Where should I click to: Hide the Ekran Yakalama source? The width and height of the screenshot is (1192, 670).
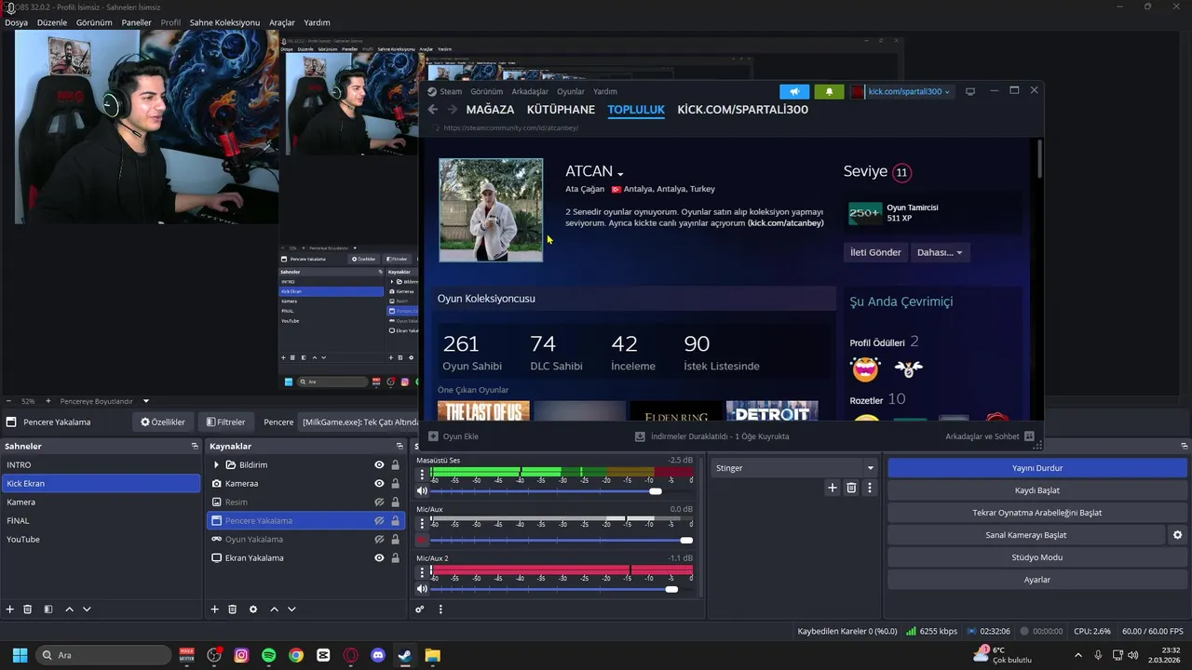tap(379, 558)
